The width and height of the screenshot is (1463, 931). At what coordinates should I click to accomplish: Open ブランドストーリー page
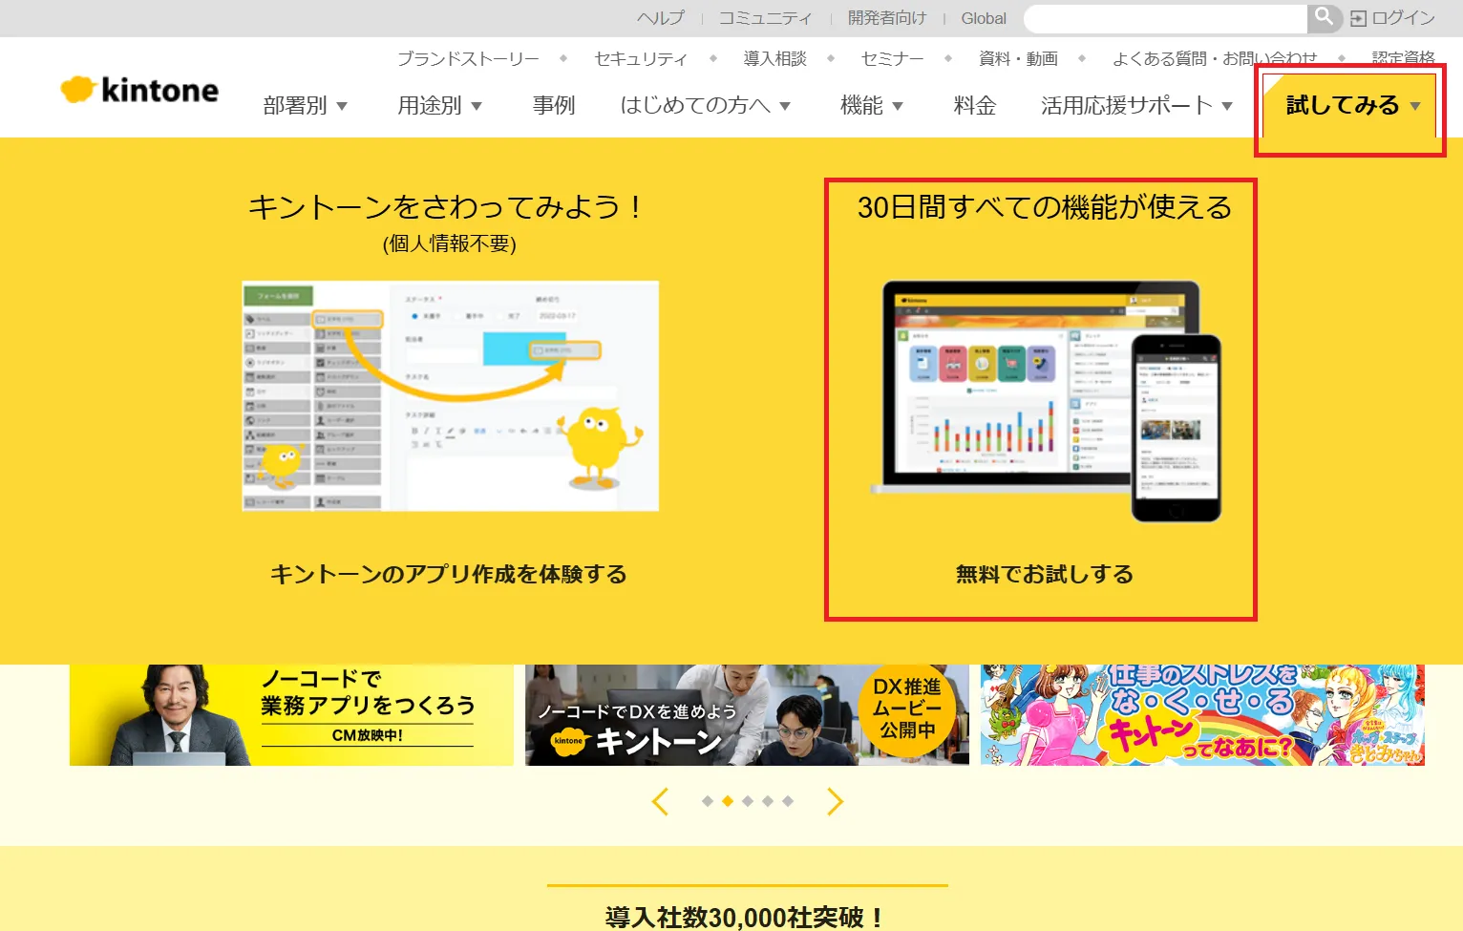[x=468, y=58]
